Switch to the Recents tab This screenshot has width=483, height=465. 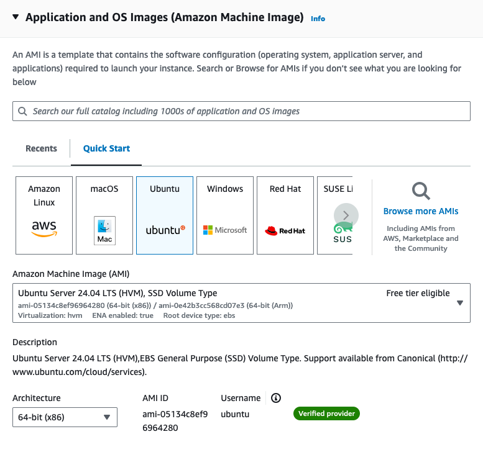(41, 148)
